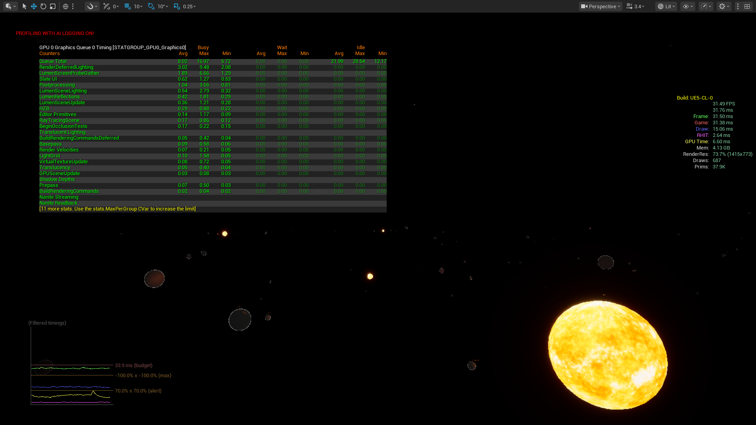
Task: Activate the translate move gizmo tool
Action: [34, 6]
